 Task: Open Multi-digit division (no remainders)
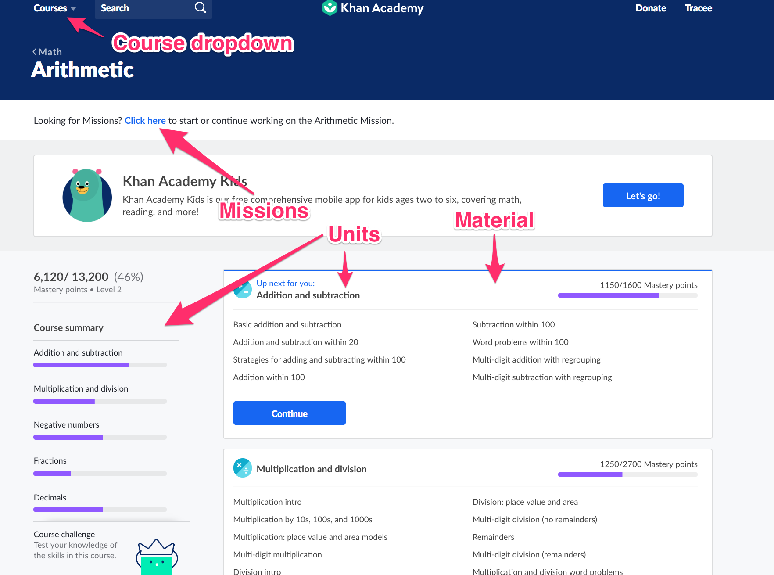click(534, 519)
